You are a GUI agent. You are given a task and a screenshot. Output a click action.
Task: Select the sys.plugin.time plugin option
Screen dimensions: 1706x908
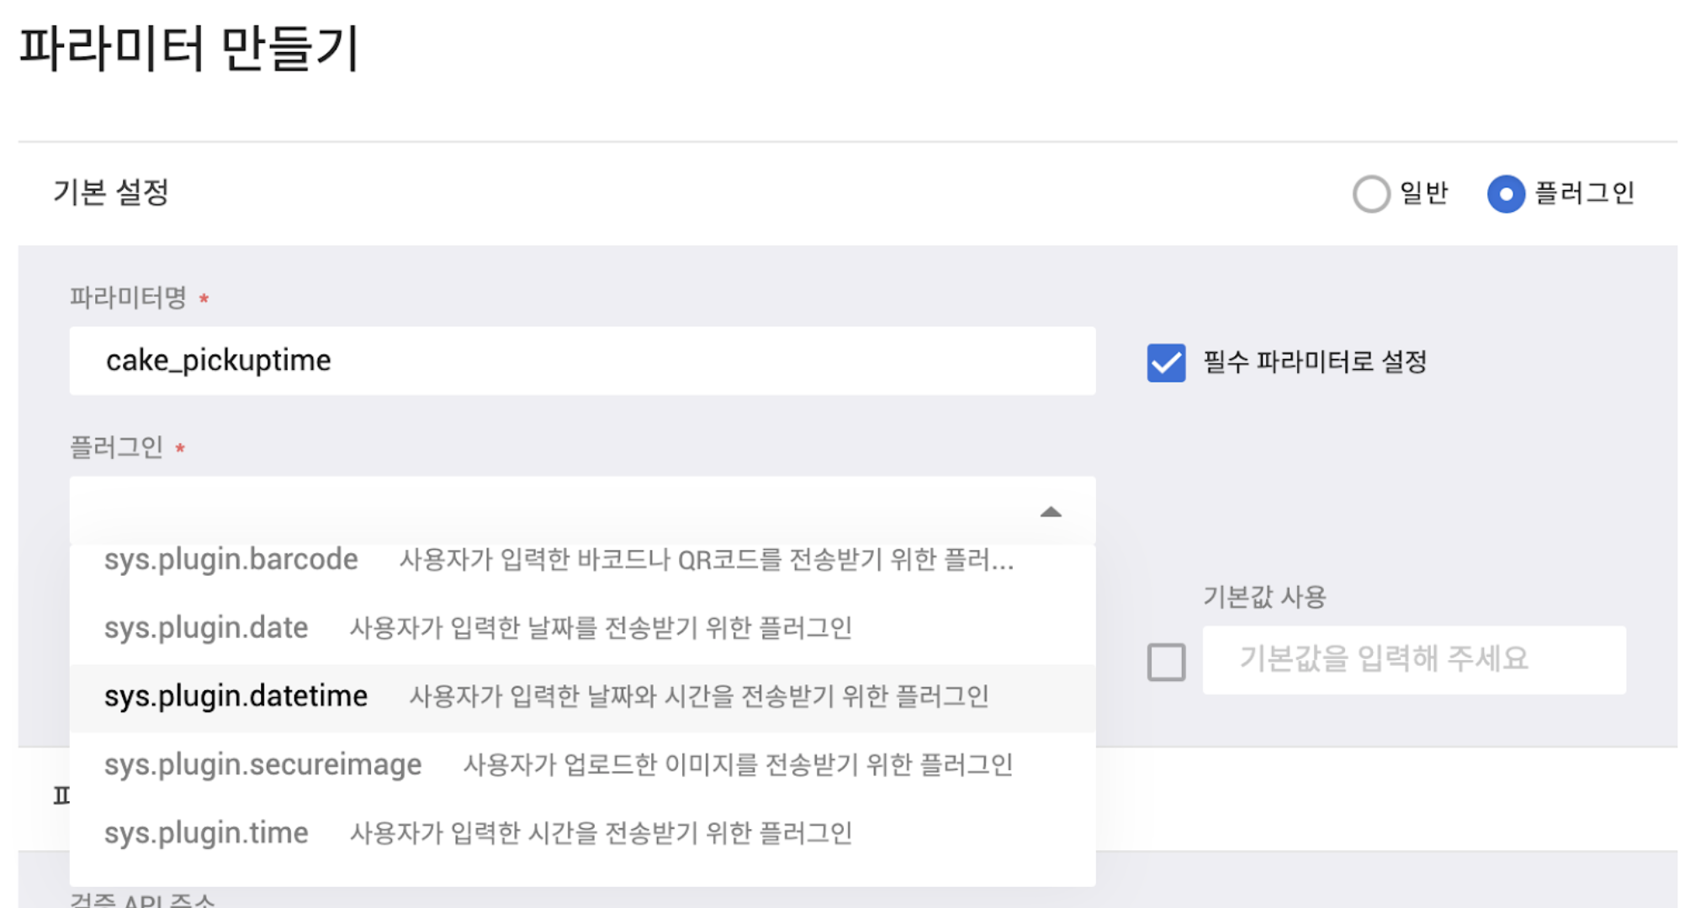coord(206,833)
